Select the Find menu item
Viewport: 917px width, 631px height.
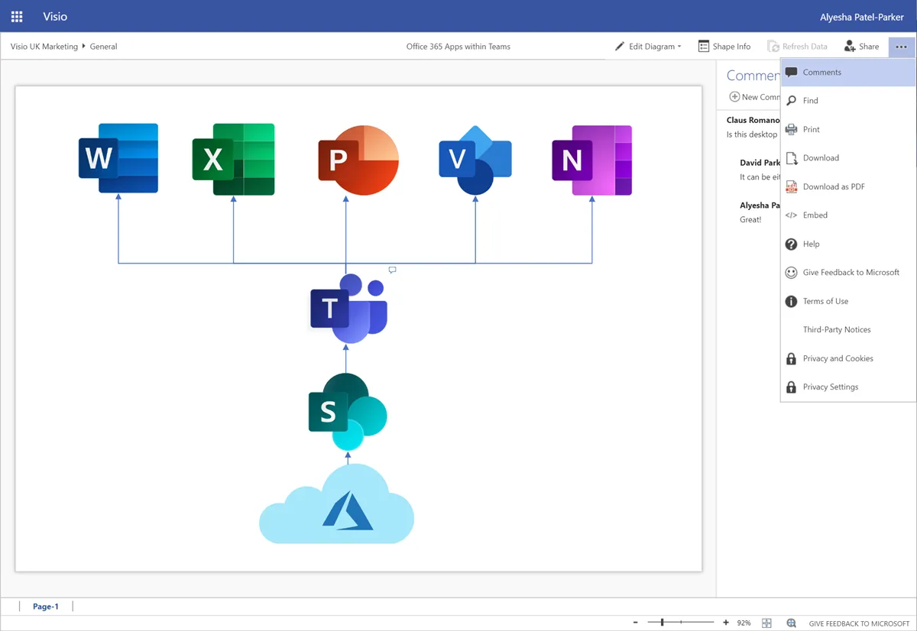pyautogui.click(x=811, y=100)
